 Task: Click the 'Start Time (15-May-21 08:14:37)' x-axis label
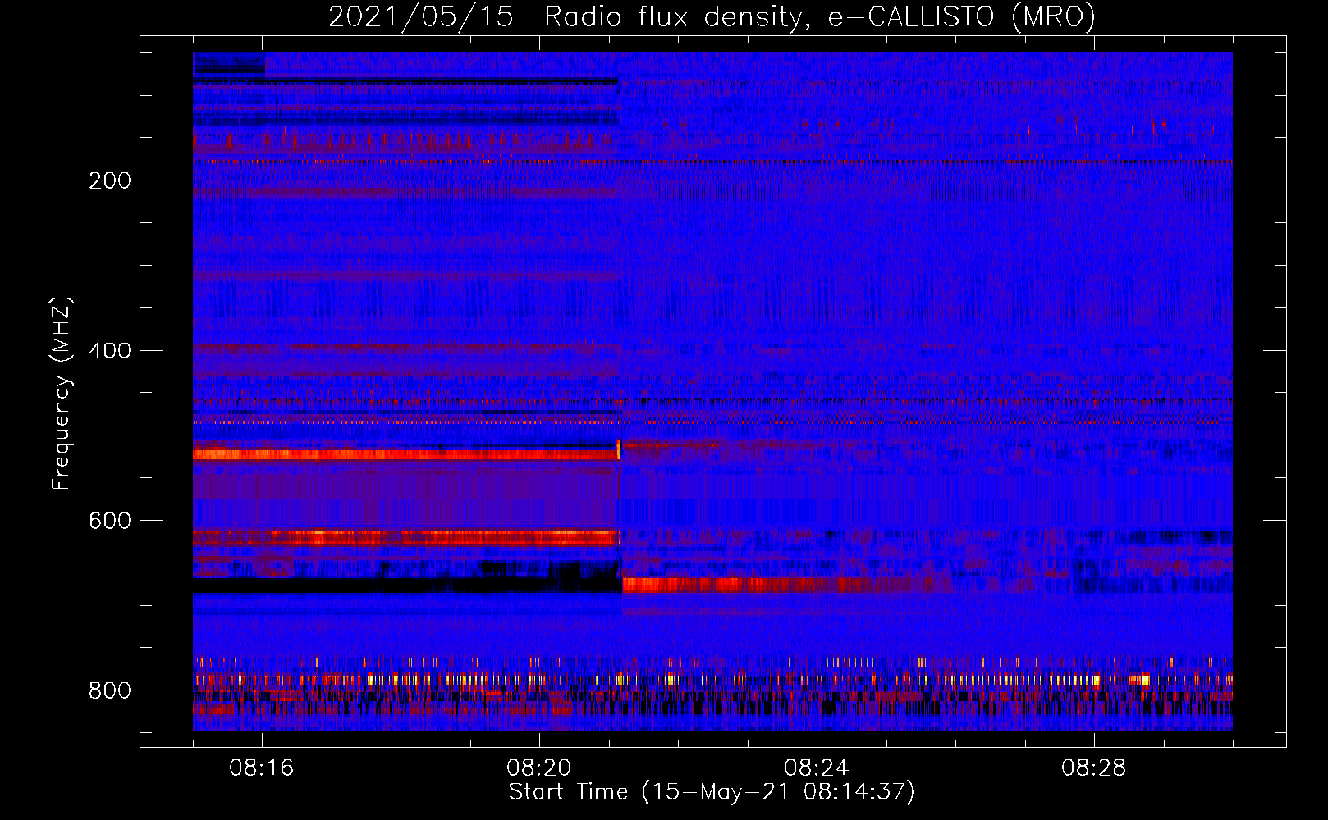tap(712, 792)
